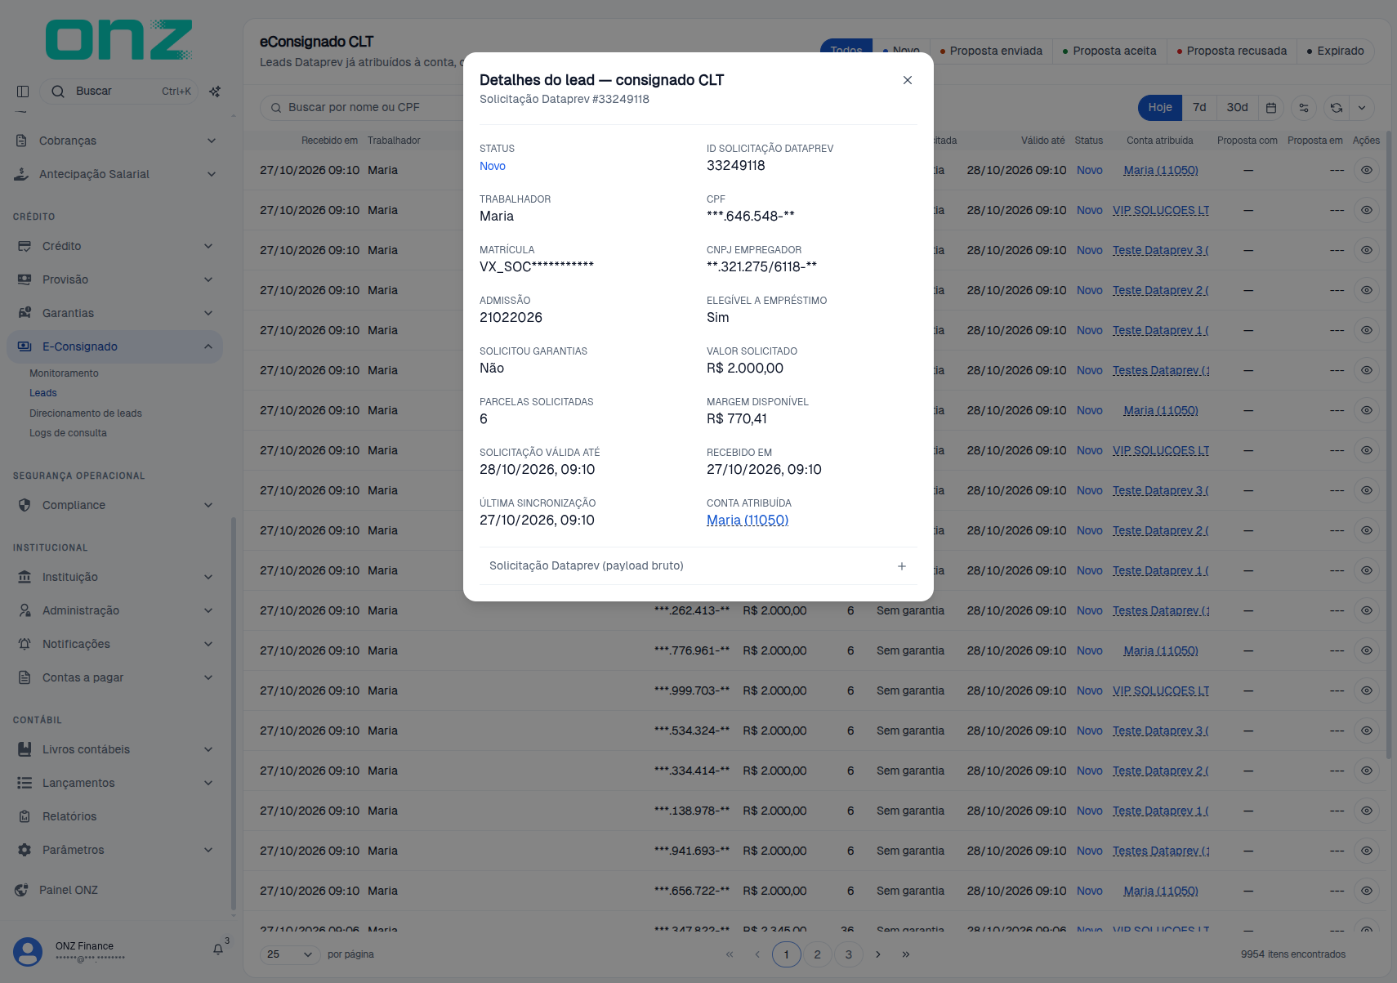Toggle the sidebar panel icon
This screenshot has height=983, width=1397.
(x=23, y=92)
